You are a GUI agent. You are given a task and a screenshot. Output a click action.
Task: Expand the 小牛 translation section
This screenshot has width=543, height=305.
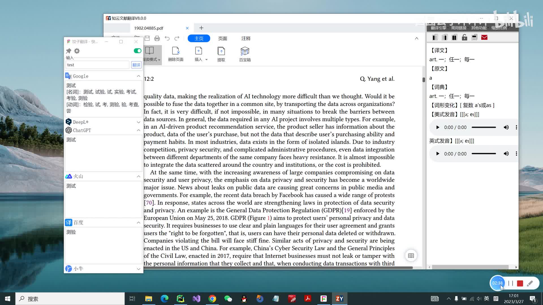click(138, 269)
